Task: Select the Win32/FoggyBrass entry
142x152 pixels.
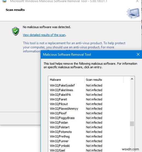Action: pyautogui.click(x=62, y=118)
